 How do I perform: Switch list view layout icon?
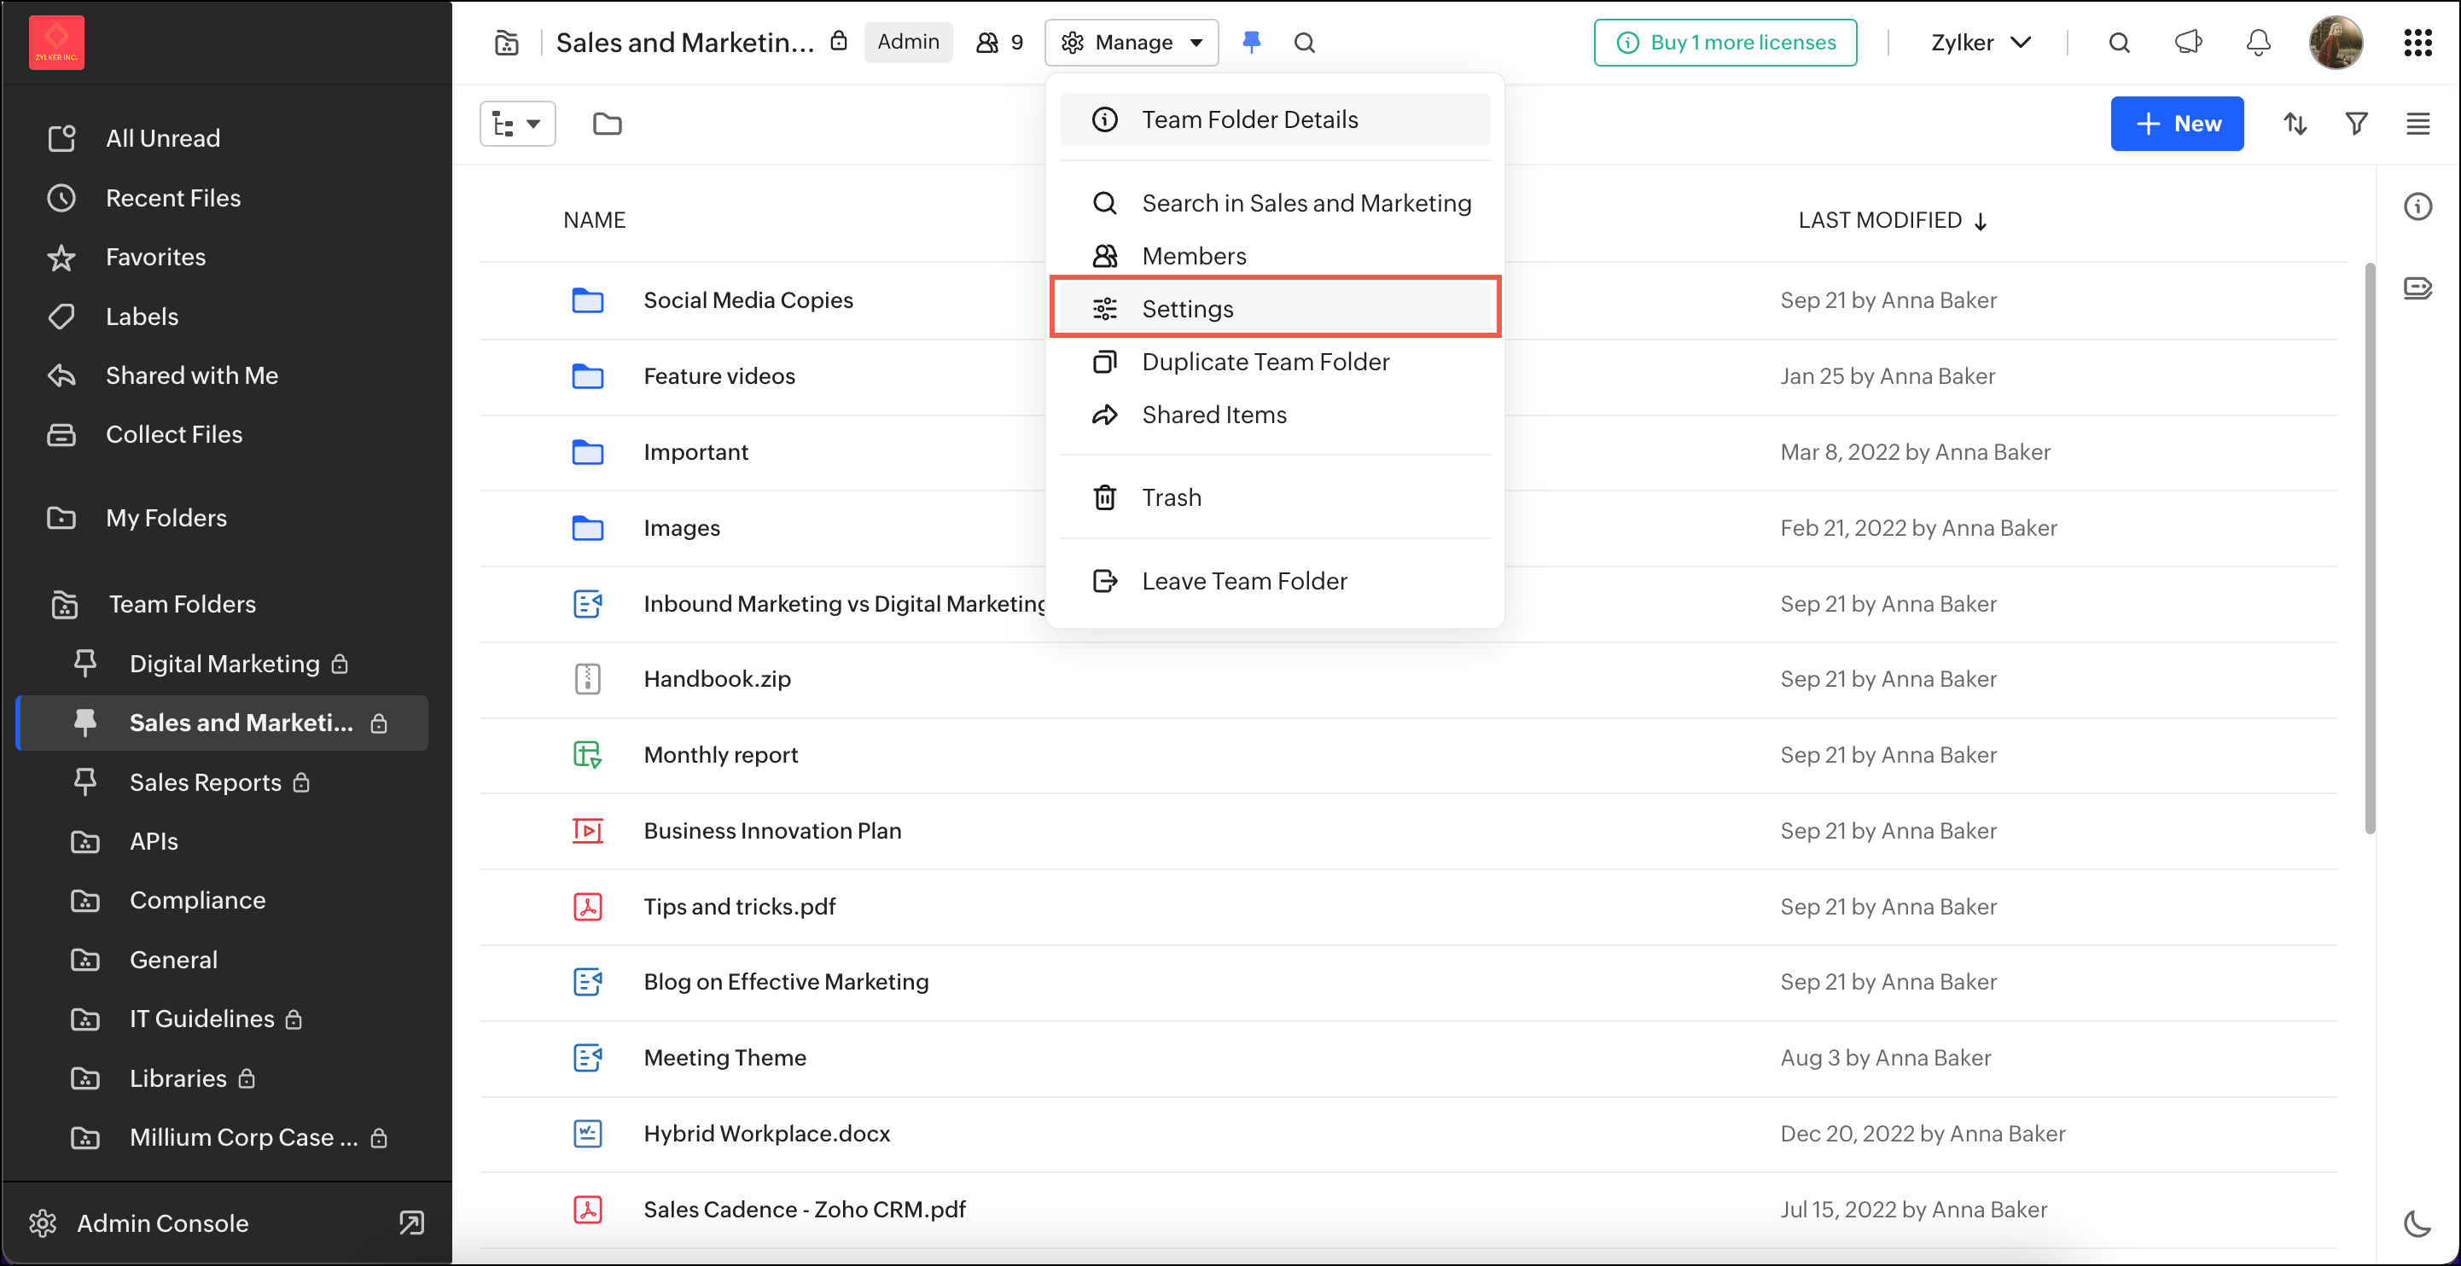click(2417, 123)
